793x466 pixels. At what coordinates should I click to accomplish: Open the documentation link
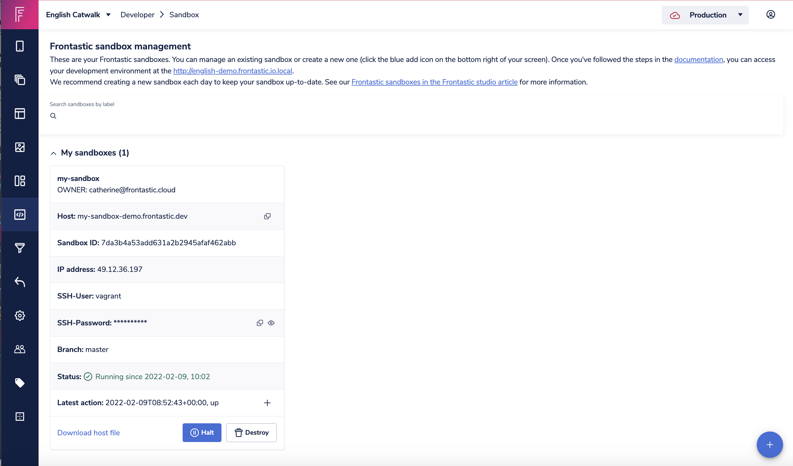pyautogui.click(x=698, y=60)
